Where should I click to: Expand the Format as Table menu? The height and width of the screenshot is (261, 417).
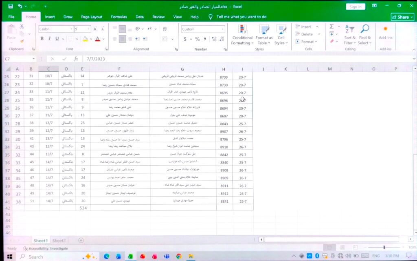pyautogui.click(x=264, y=35)
